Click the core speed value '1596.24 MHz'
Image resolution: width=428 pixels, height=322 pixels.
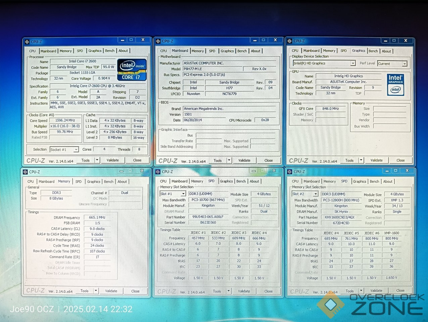click(65, 120)
